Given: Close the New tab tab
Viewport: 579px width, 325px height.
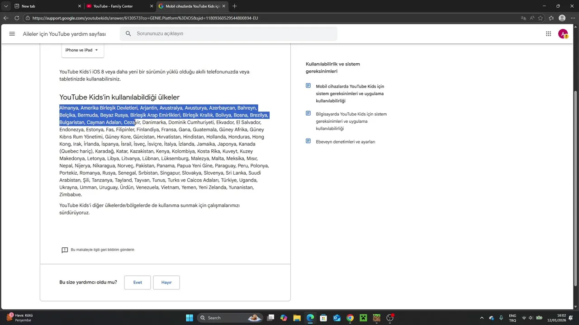Looking at the screenshot, I should click(80, 6).
